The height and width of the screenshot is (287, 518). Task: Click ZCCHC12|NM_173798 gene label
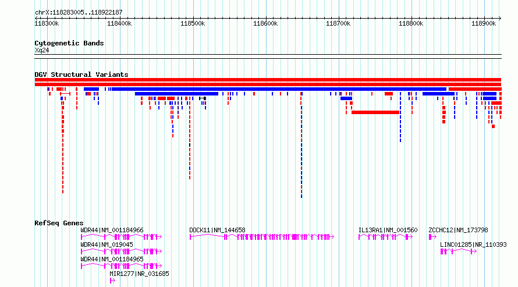point(458,230)
